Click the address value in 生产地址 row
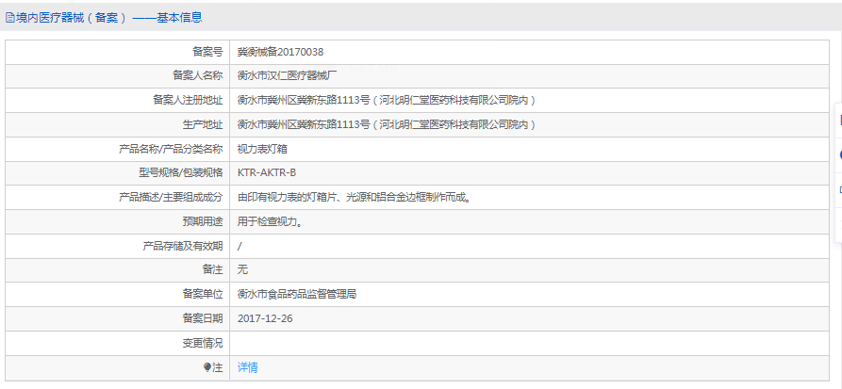Image resolution: width=842 pixels, height=389 pixels. pyautogui.click(x=387, y=124)
